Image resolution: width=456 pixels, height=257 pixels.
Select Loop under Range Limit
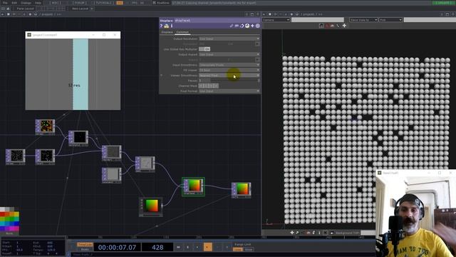(237, 249)
